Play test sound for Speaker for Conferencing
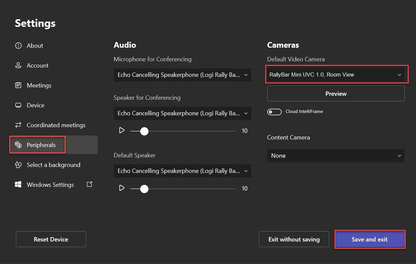 point(122,131)
